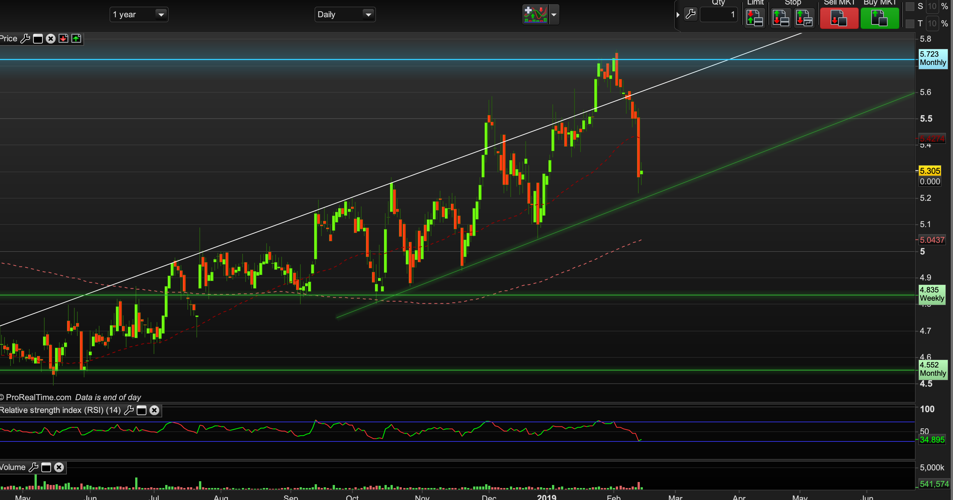Click the Price panel buy order icon
The height and width of the screenshot is (500, 953).
pos(76,39)
